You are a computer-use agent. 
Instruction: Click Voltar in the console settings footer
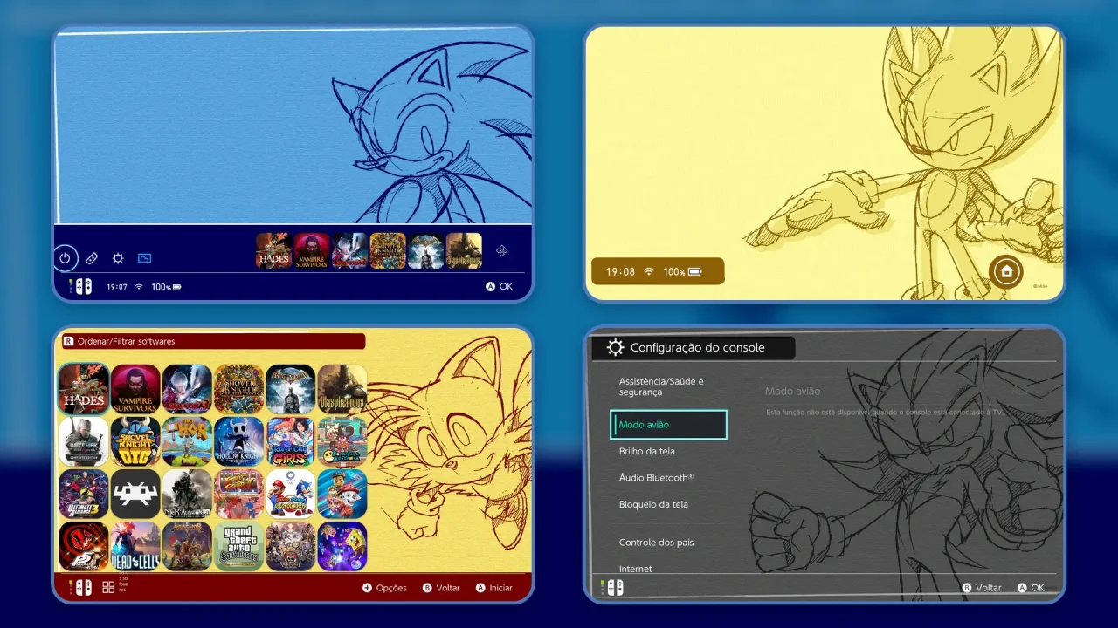(982, 588)
